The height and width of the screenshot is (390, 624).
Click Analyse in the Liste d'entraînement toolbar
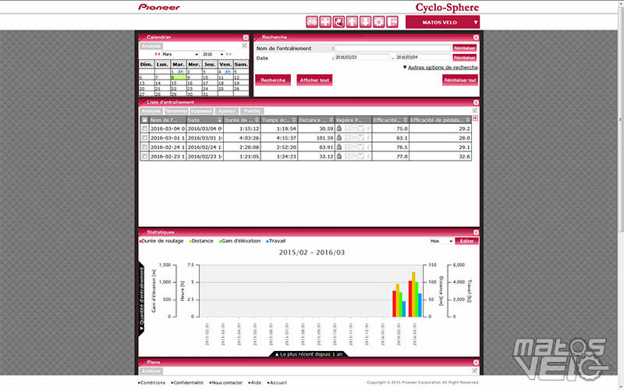coord(151,111)
